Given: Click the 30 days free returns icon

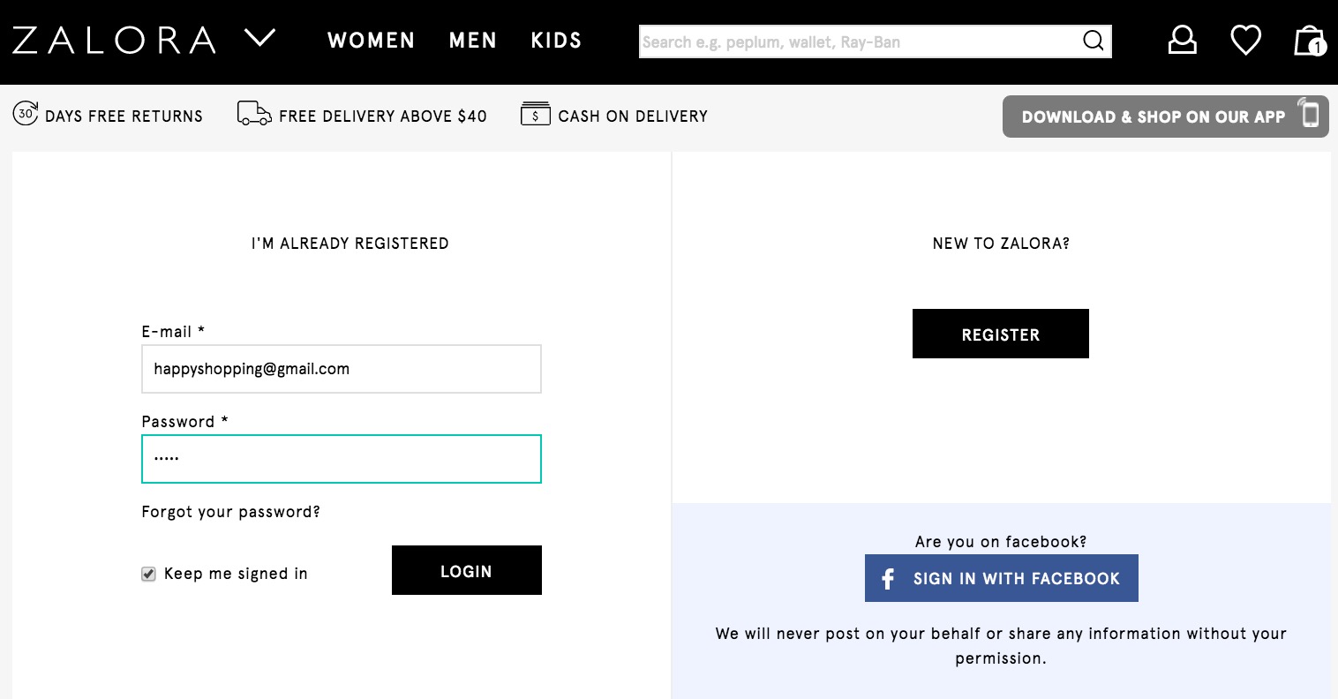Looking at the screenshot, I should [x=25, y=114].
